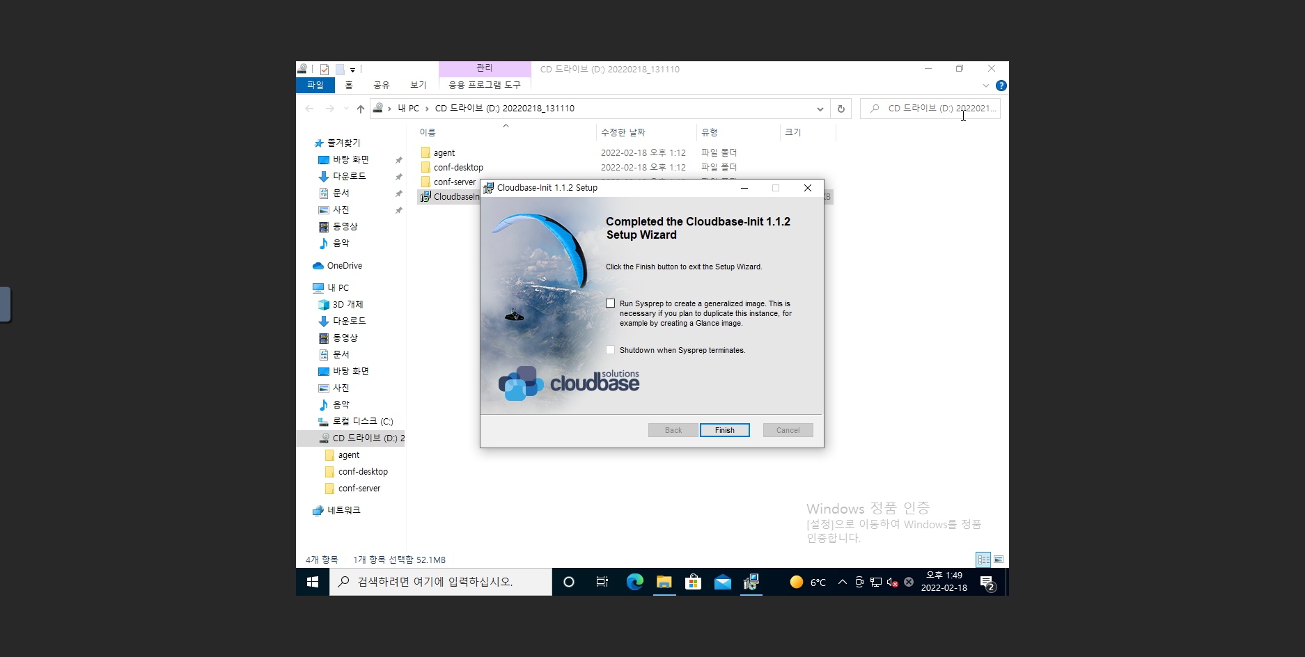Open 3D 개체 in the navigation pane
Screen dimensions: 1305x657
(347, 304)
